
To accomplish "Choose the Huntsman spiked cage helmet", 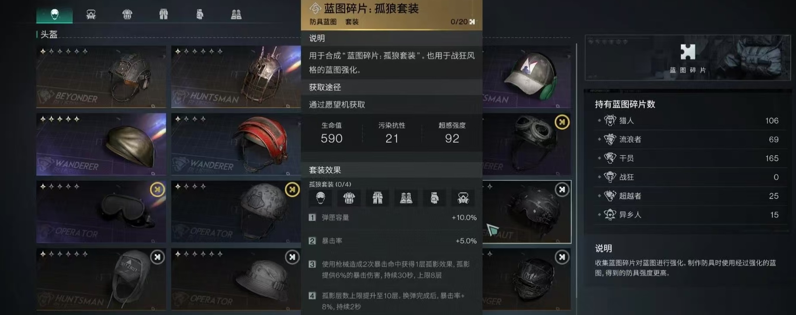I will [236, 77].
